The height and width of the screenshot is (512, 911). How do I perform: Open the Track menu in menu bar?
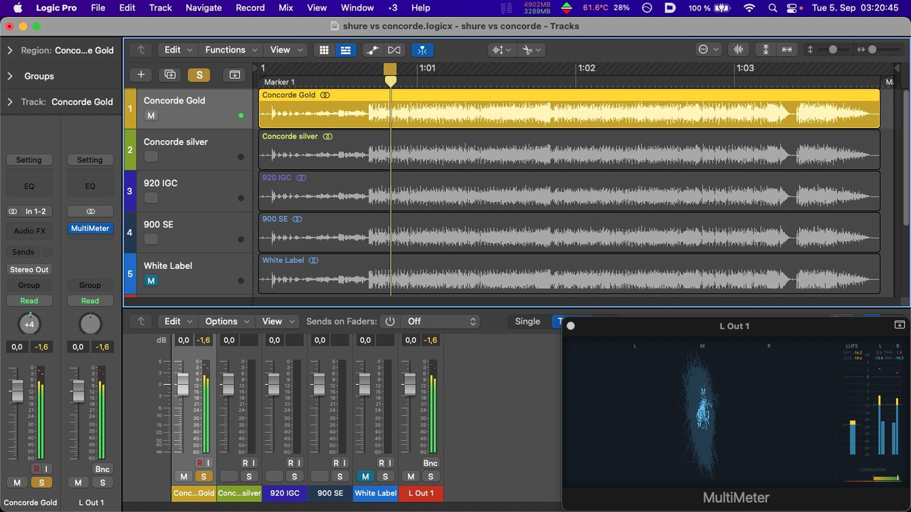point(160,8)
